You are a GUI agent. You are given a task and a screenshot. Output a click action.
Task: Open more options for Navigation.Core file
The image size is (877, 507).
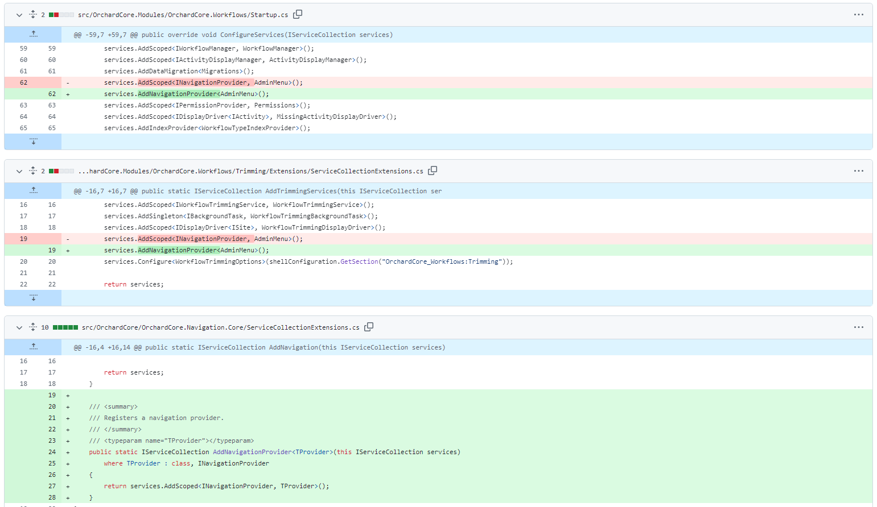(x=858, y=327)
